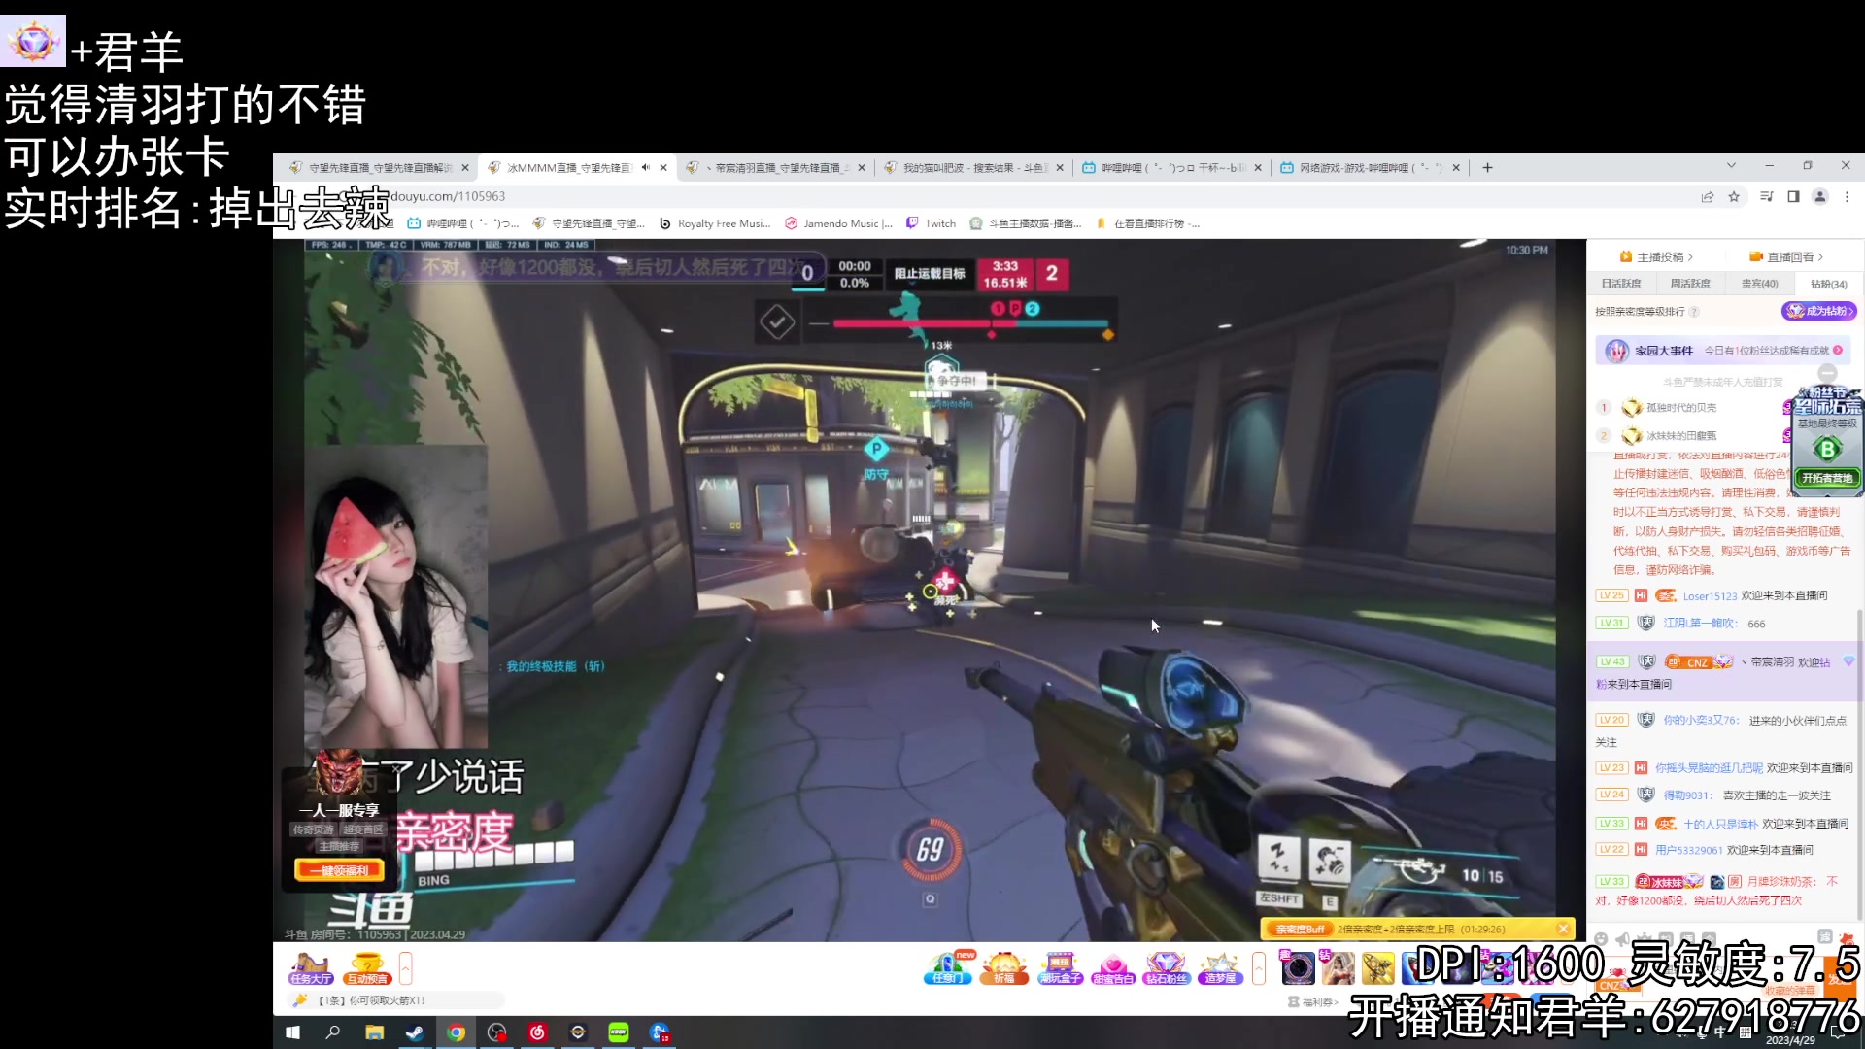This screenshot has height=1049, width=1865.
Task: Click 一键领福利 orange button
Action: click(x=339, y=870)
